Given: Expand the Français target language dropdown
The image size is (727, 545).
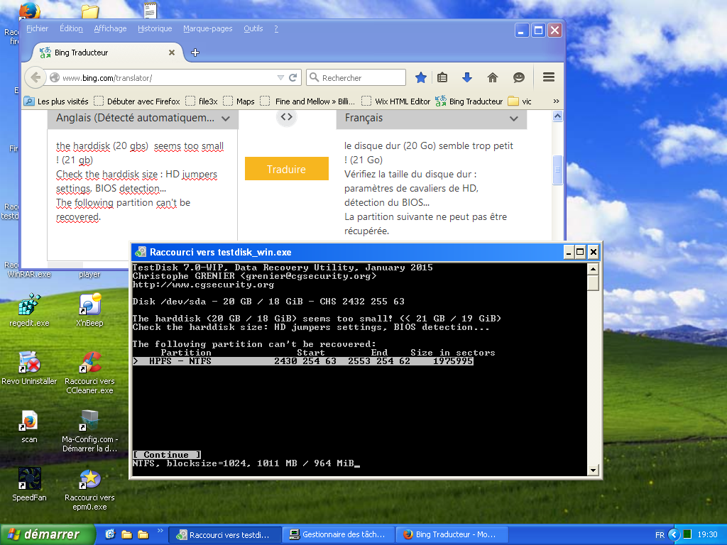Looking at the screenshot, I should click(x=432, y=119).
